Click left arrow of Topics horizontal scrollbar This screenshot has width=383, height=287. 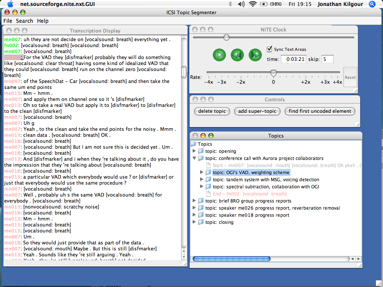(352, 259)
